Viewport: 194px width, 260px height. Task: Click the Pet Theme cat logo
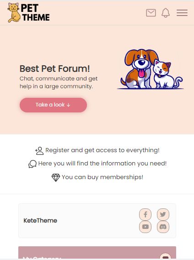29,13
